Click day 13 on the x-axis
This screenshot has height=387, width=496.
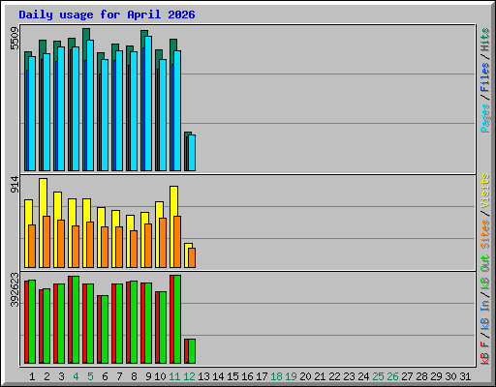203,376
